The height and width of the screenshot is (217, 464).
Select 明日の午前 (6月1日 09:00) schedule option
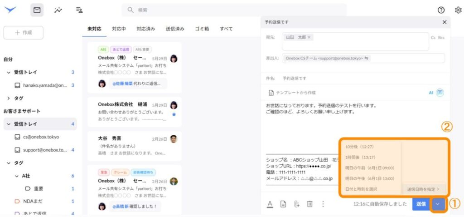coord(368,168)
